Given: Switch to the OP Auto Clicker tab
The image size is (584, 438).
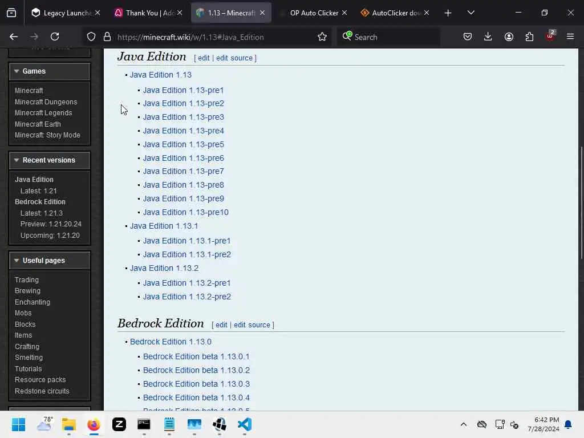Looking at the screenshot, I should pyautogui.click(x=314, y=13).
